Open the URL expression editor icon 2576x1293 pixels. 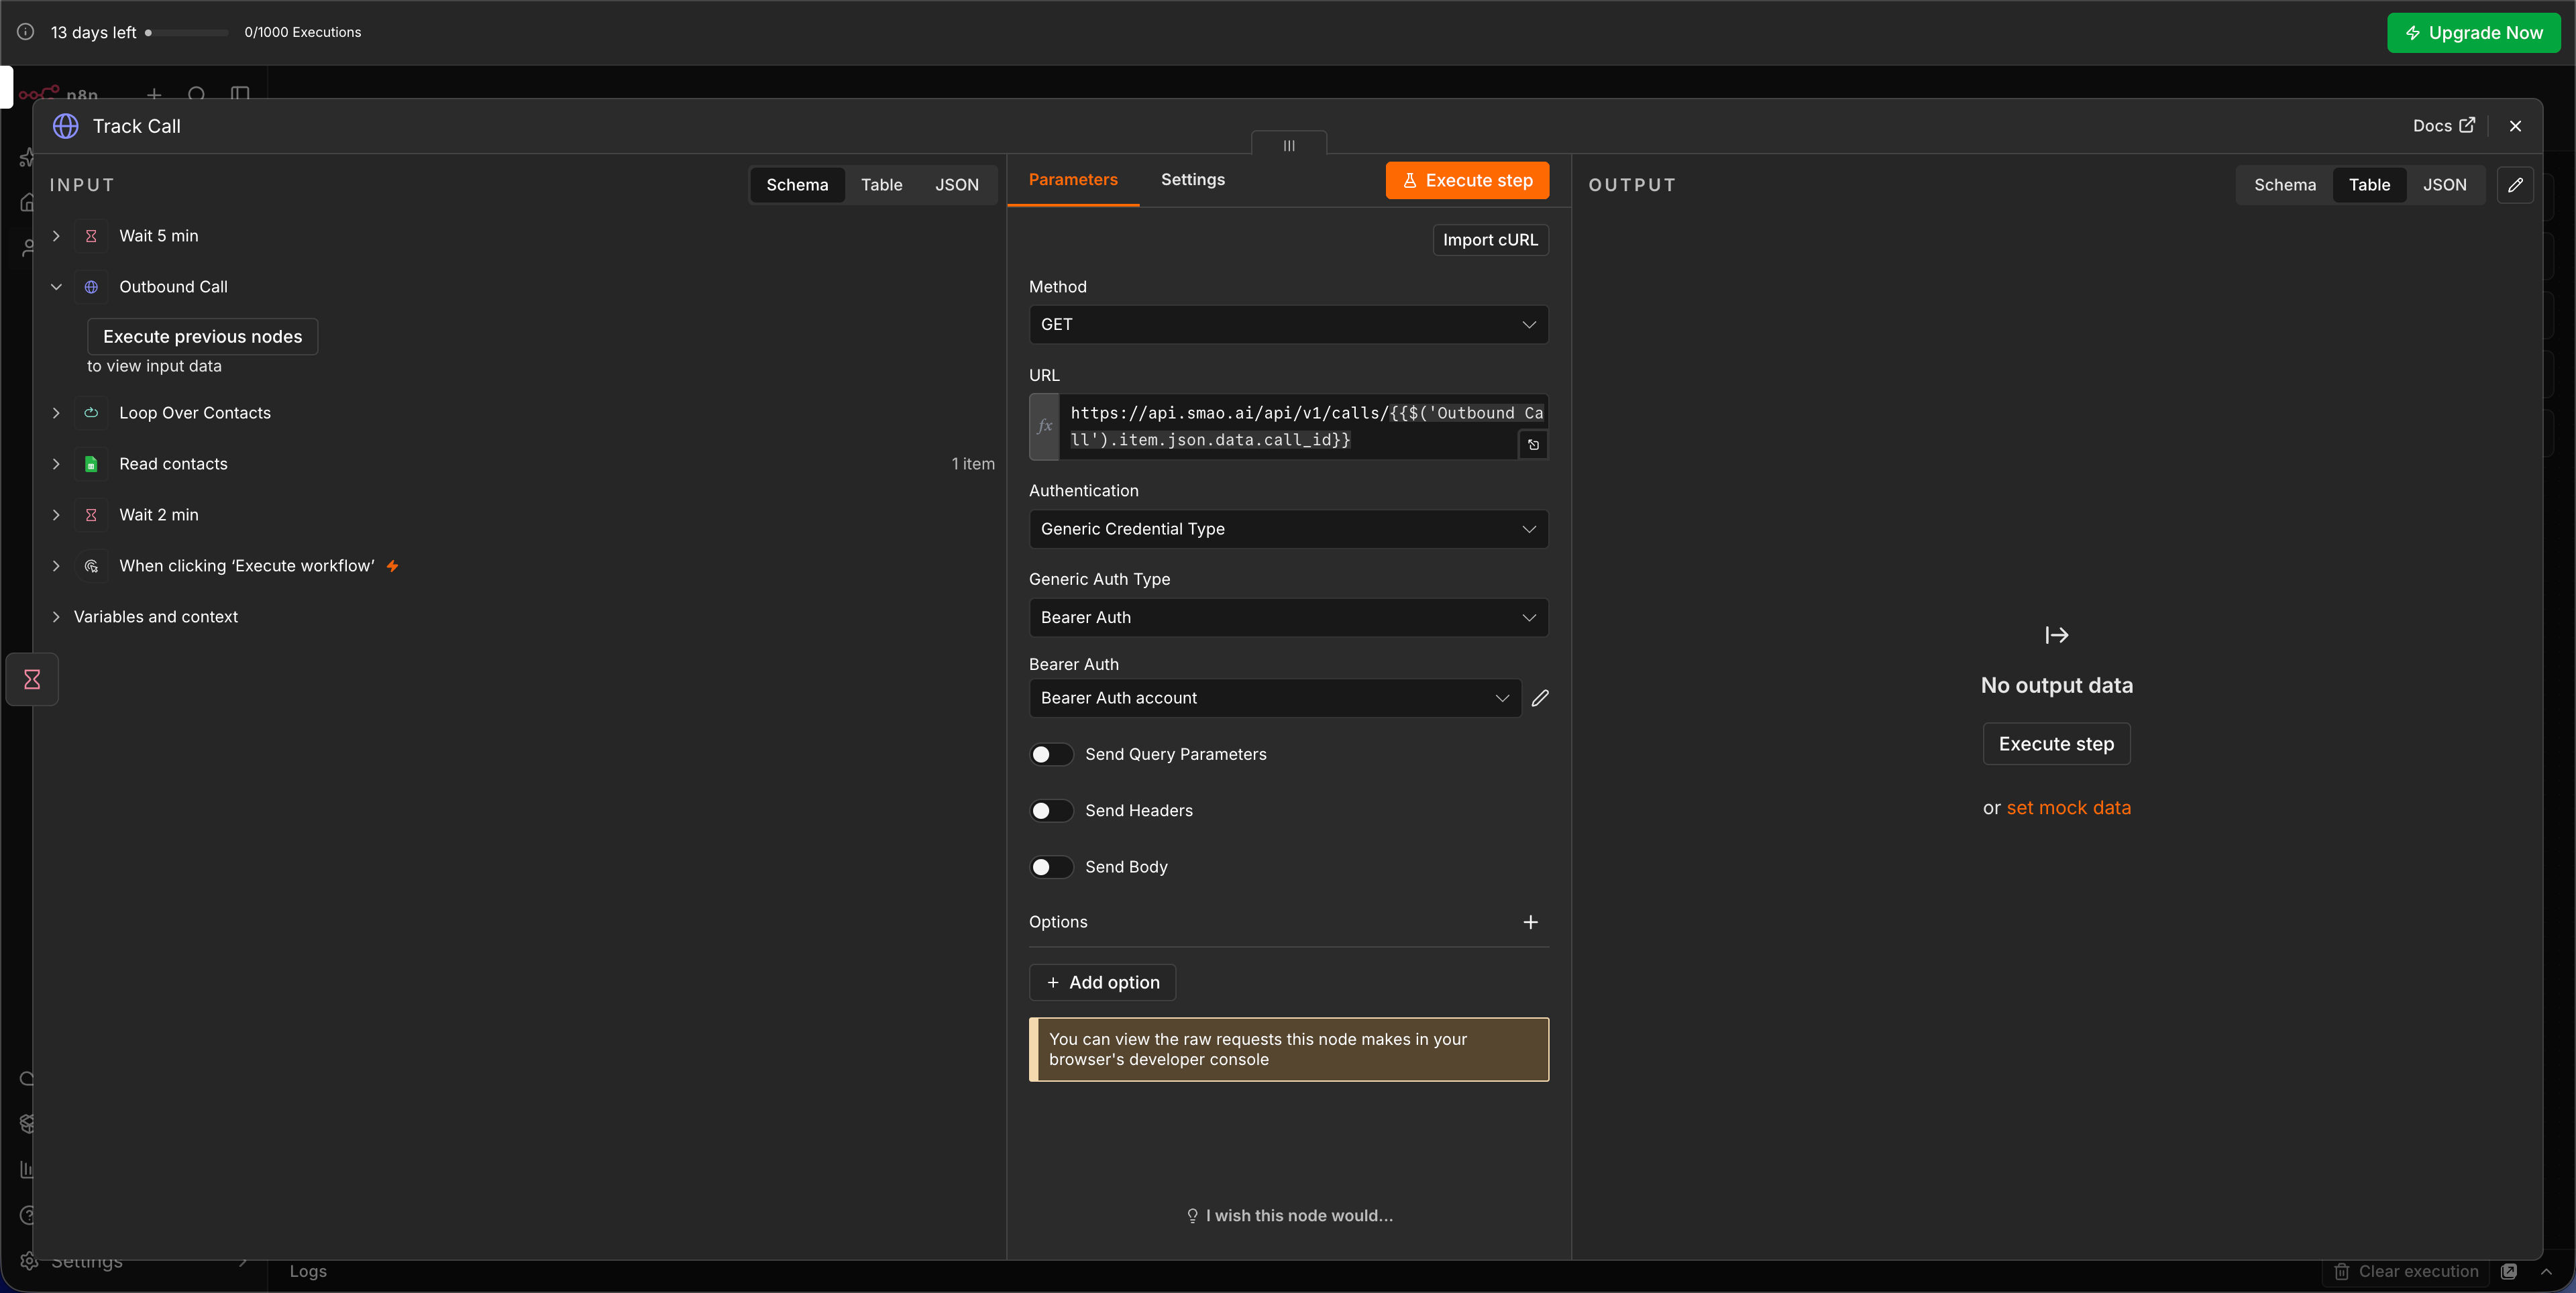[x=1533, y=445]
